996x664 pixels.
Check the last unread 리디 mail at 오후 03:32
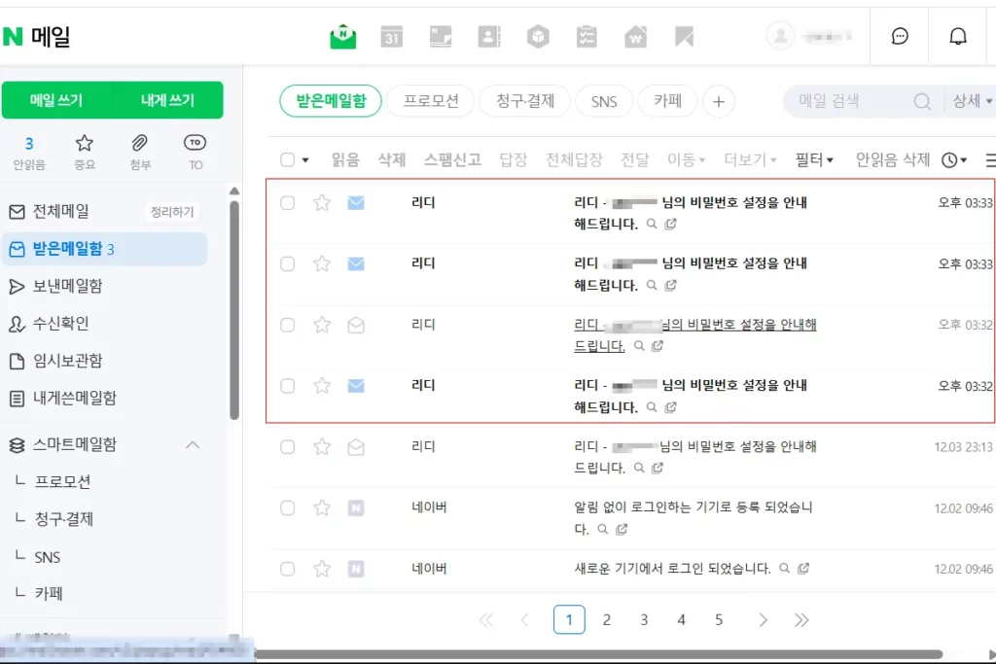(288, 386)
